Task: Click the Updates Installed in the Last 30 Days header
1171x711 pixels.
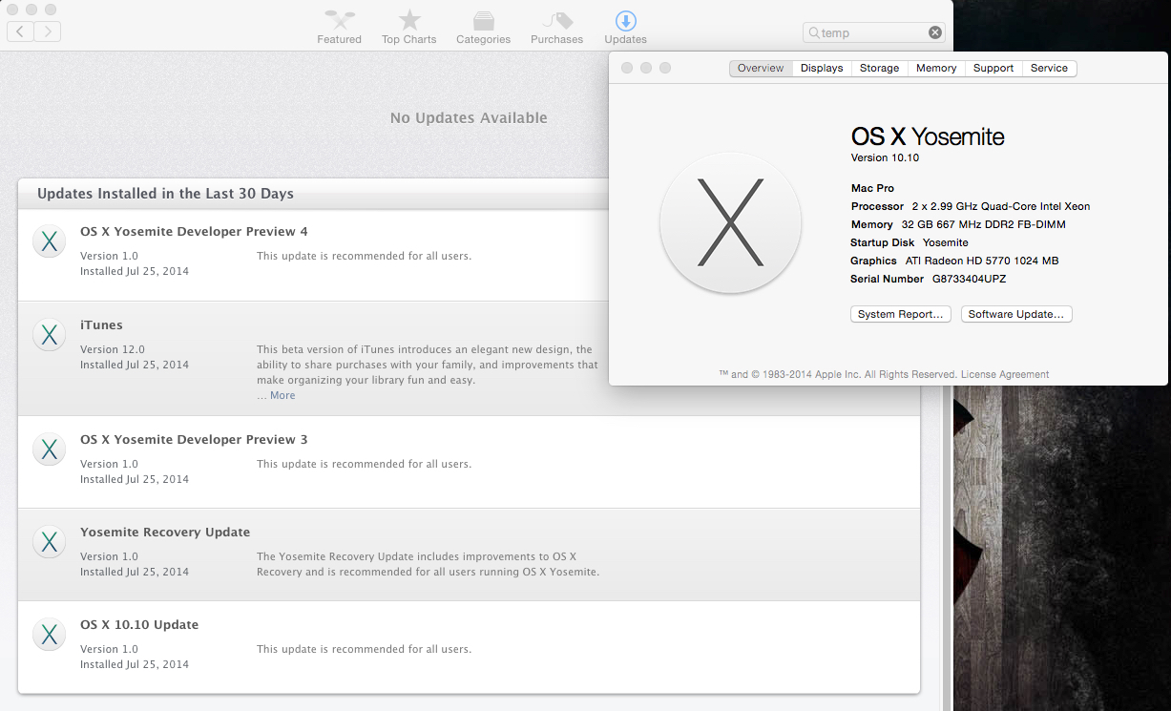Action: [x=165, y=193]
